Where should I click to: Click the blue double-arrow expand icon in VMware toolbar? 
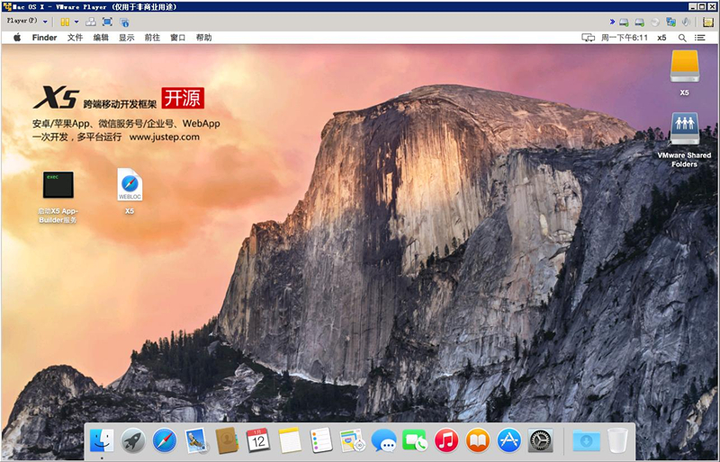(612, 22)
